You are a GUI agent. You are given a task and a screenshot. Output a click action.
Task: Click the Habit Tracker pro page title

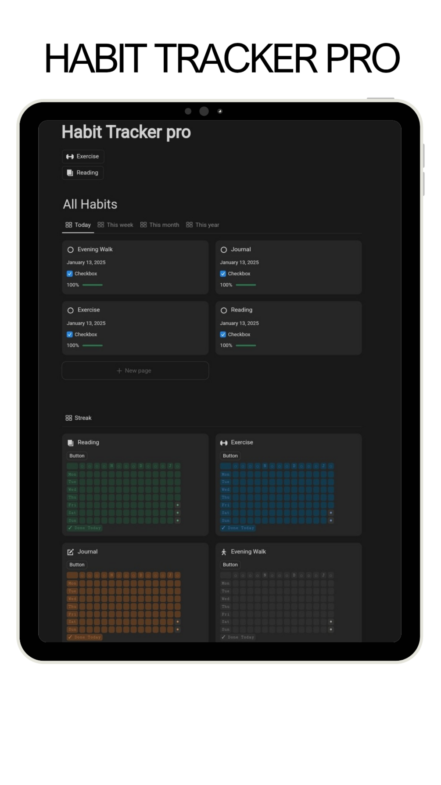[x=126, y=132]
